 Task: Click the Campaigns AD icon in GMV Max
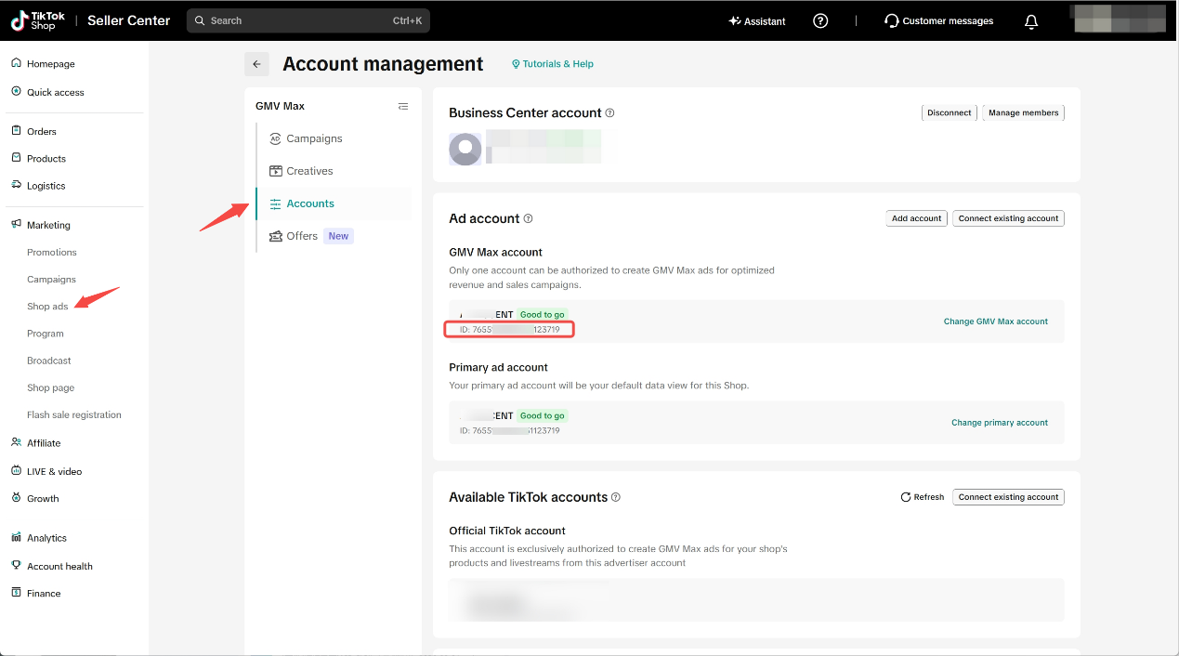pyautogui.click(x=275, y=138)
